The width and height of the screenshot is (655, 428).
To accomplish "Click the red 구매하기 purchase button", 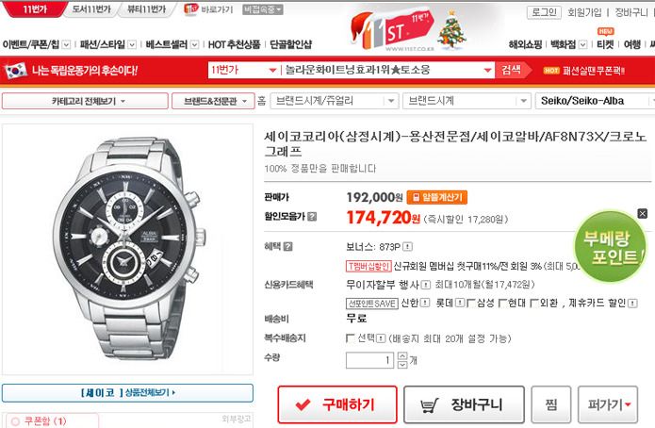I will pos(337,404).
